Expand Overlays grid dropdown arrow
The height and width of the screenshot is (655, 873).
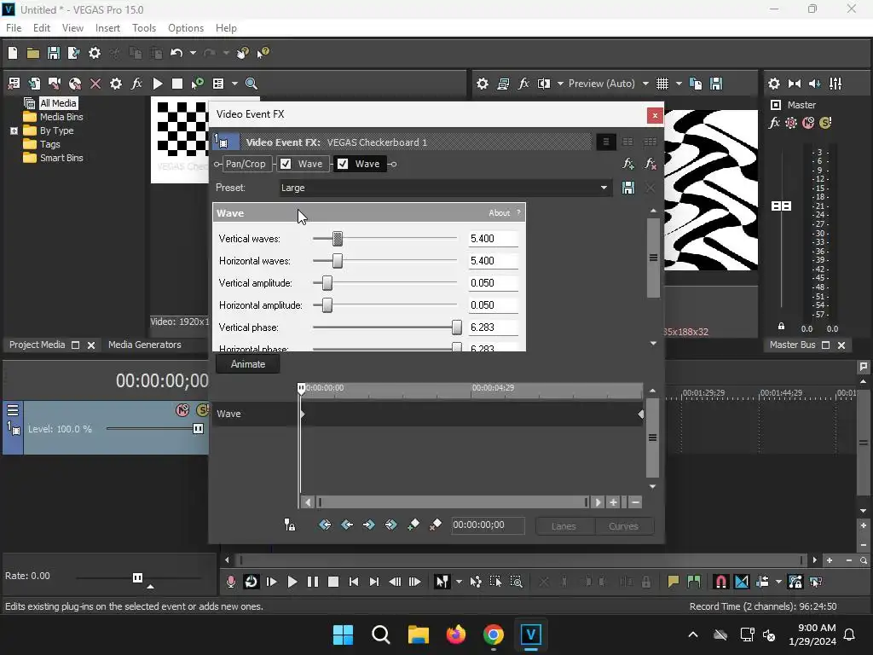tap(679, 84)
